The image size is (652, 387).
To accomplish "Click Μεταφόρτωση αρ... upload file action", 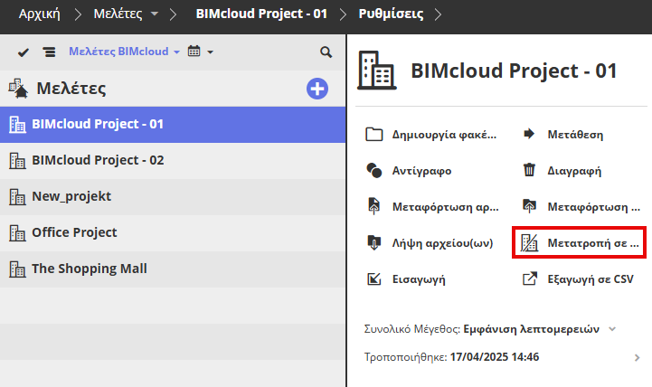I will coord(432,207).
